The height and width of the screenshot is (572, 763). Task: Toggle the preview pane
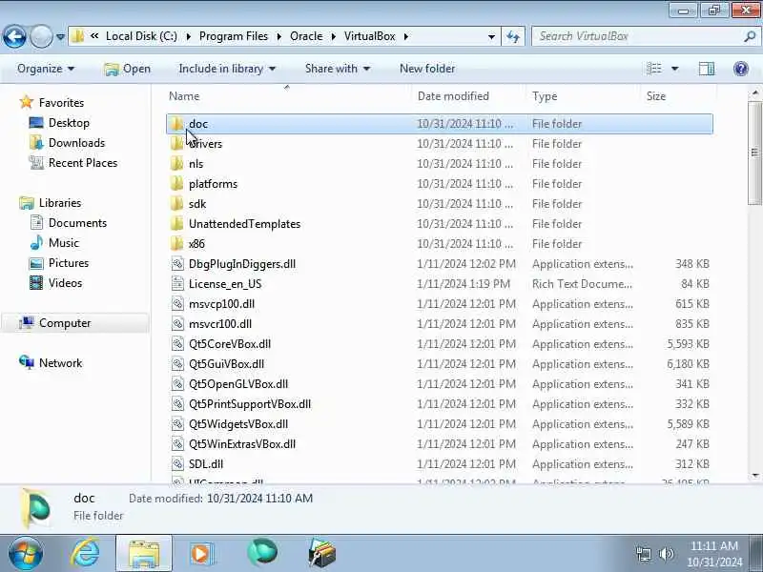pos(707,69)
